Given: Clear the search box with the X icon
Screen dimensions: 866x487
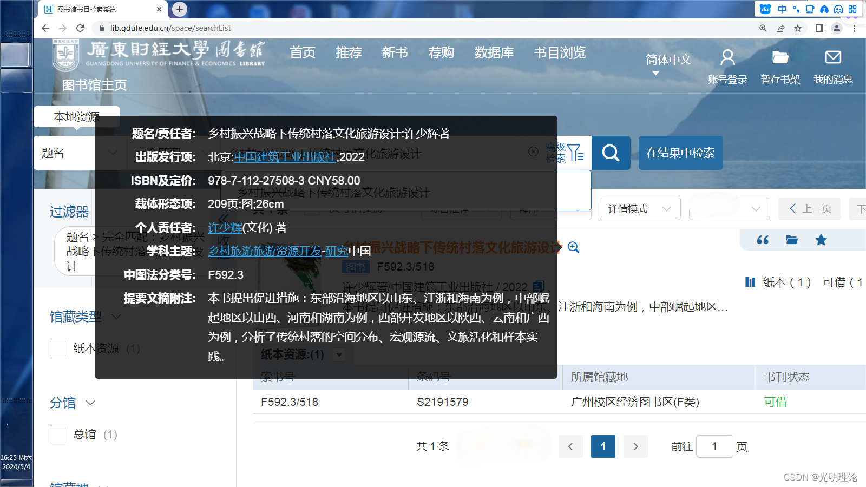Looking at the screenshot, I should [x=533, y=152].
